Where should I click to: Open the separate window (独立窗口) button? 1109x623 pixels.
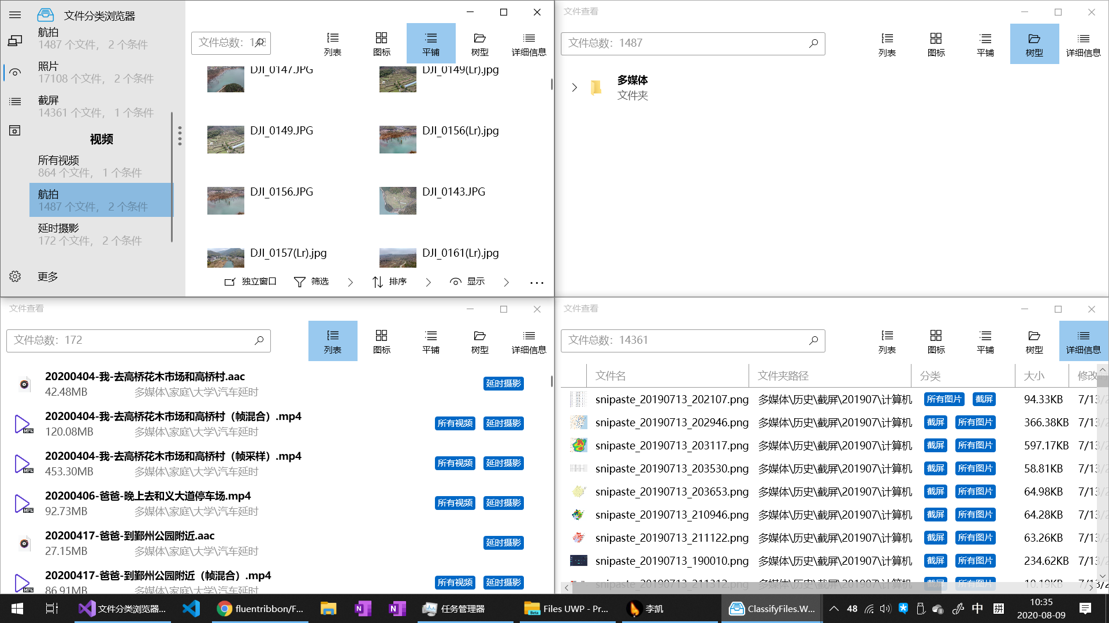(x=250, y=282)
